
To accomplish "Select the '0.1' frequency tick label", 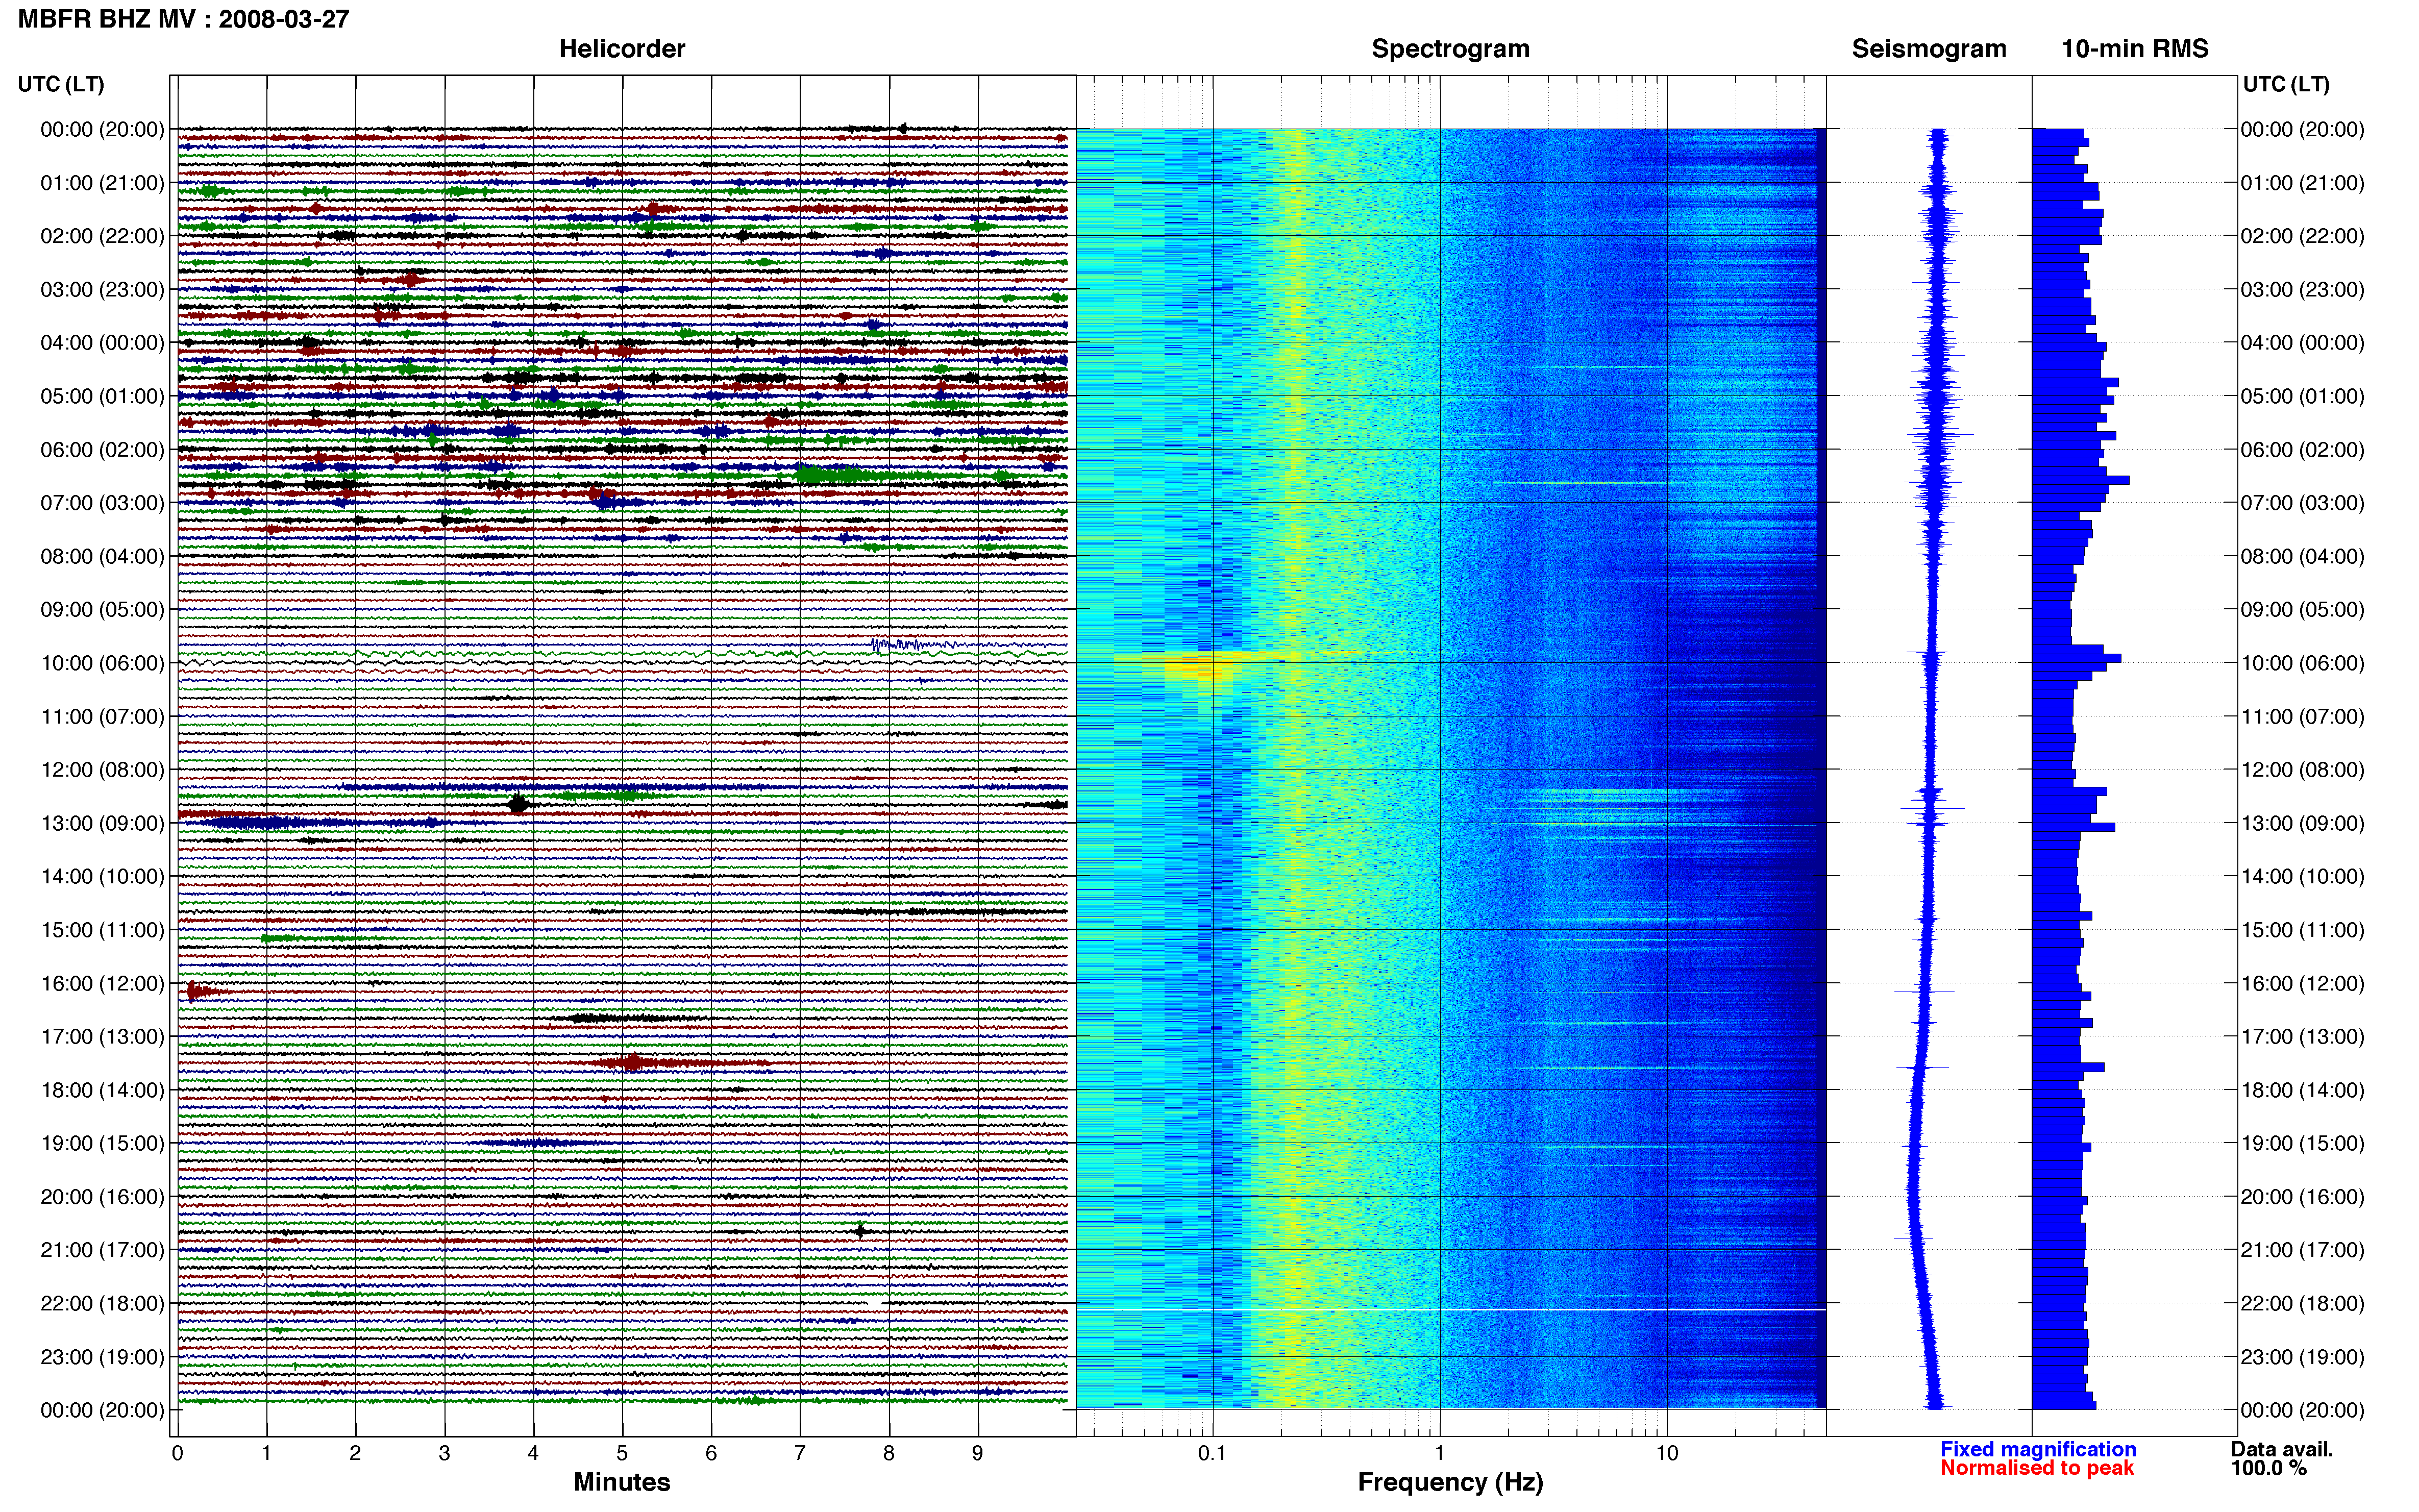I will pos(1212,1453).
